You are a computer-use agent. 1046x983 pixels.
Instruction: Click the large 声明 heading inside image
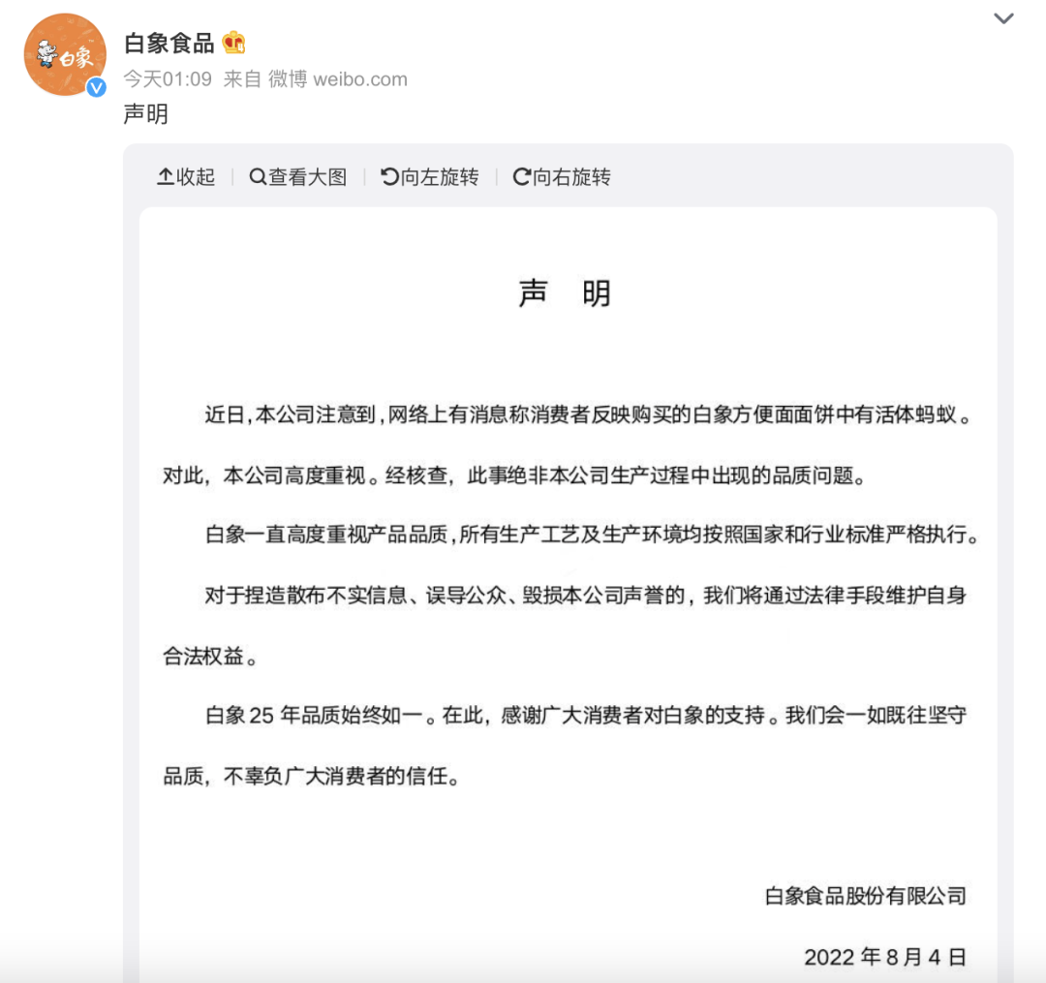point(565,293)
